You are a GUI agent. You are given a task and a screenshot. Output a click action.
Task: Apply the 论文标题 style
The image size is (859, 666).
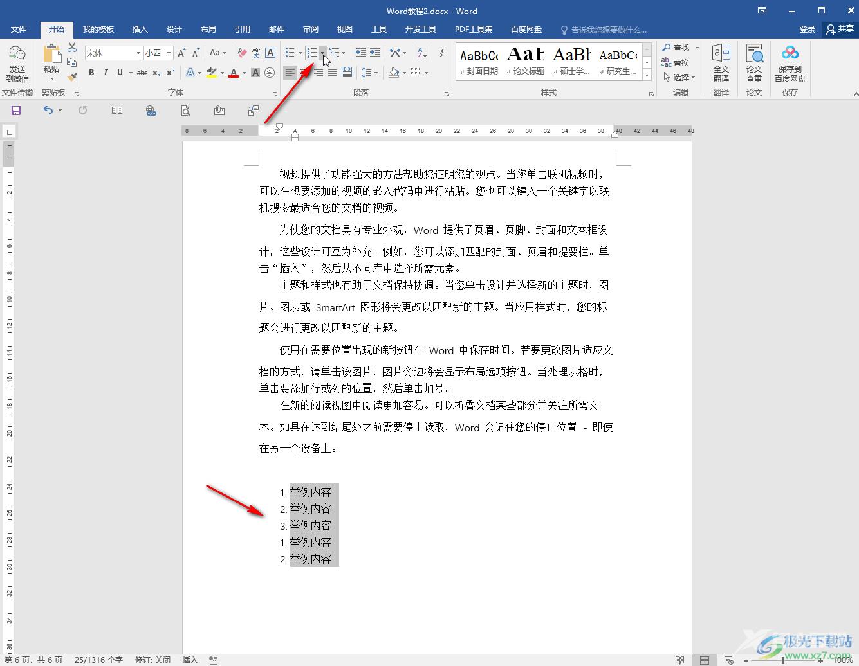coord(526,61)
